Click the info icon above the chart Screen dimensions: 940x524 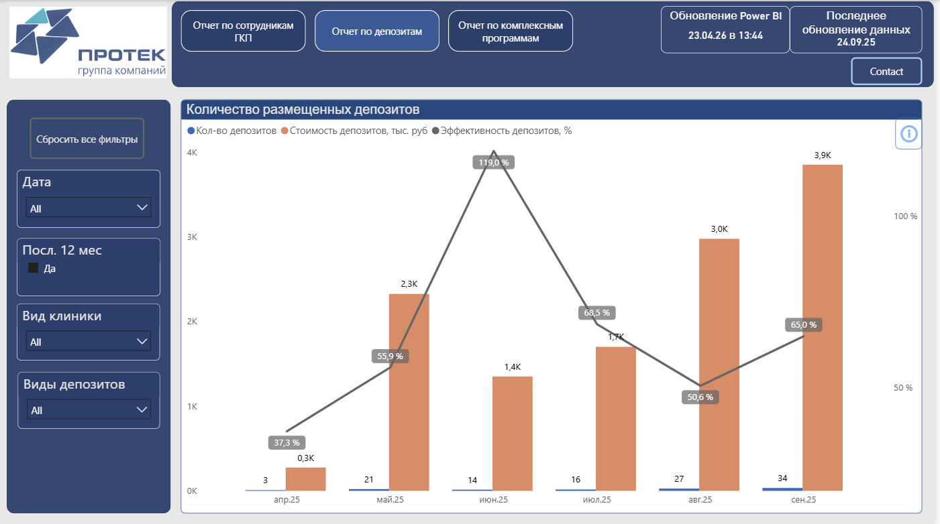tap(908, 134)
